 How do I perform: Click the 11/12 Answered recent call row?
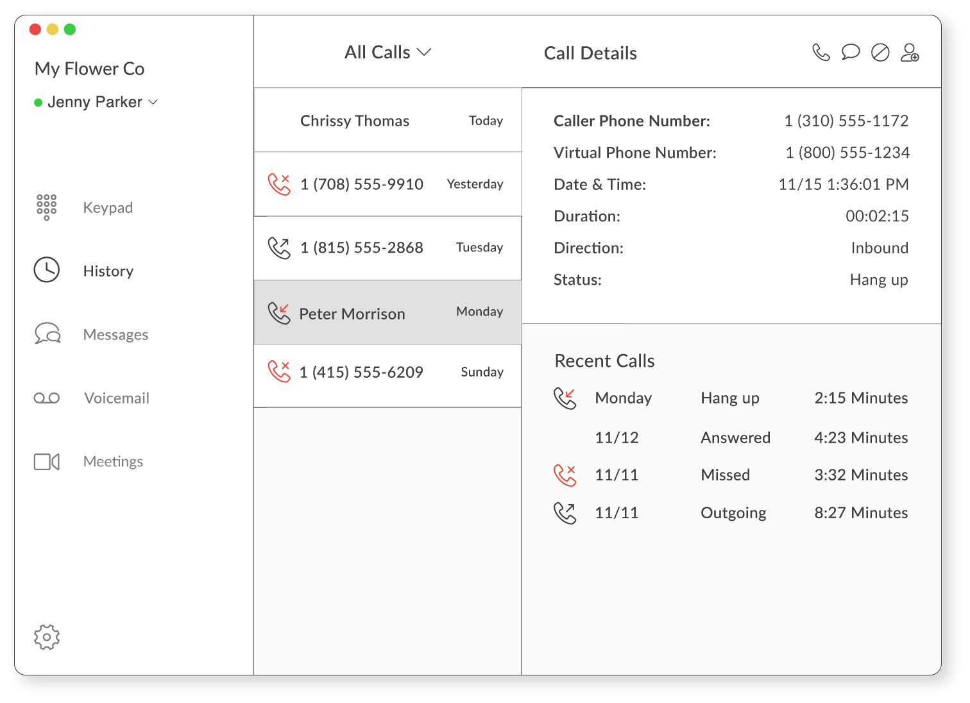click(731, 437)
